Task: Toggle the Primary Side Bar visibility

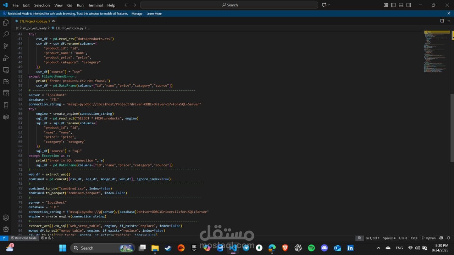Action: point(393,5)
